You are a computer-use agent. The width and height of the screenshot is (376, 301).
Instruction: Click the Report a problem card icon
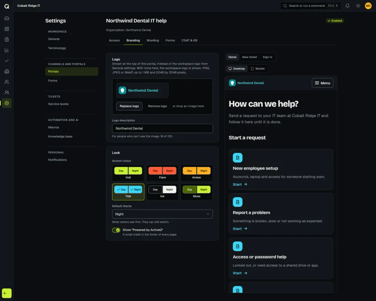(x=237, y=202)
